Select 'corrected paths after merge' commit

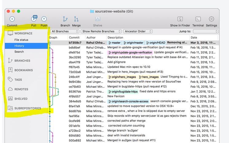(133, 121)
